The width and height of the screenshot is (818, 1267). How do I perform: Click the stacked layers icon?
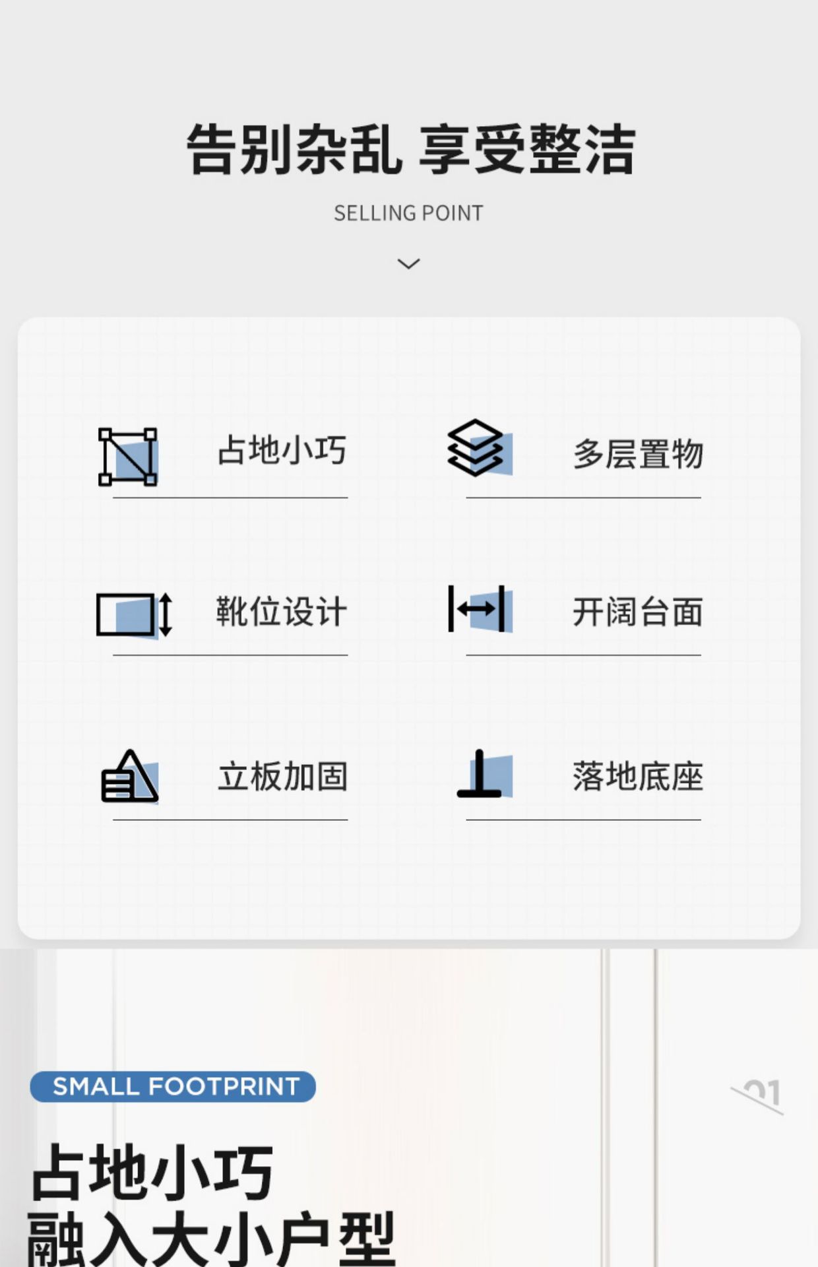pos(480,447)
